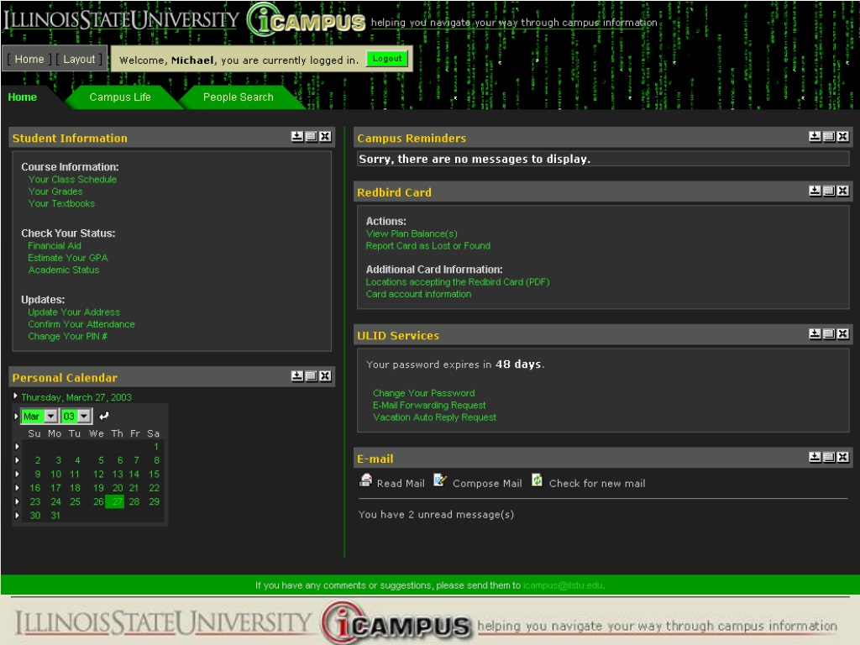
Task: Open the Financial Aid link
Action: [x=55, y=246]
